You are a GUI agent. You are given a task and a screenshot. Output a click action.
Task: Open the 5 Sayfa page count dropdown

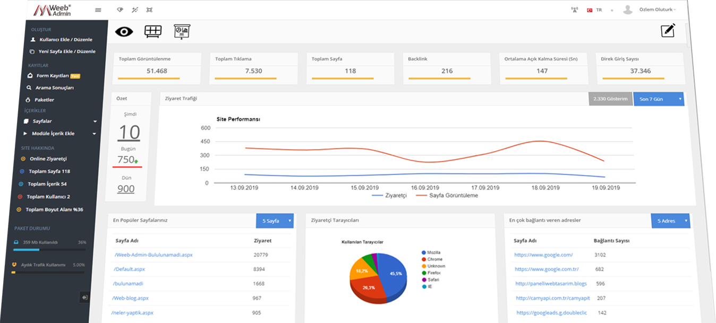[274, 221]
